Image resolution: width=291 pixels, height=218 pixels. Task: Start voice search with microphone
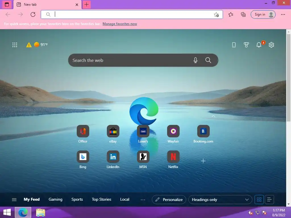click(x=196, y=60)
